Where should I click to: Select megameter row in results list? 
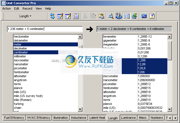[135, 44]
